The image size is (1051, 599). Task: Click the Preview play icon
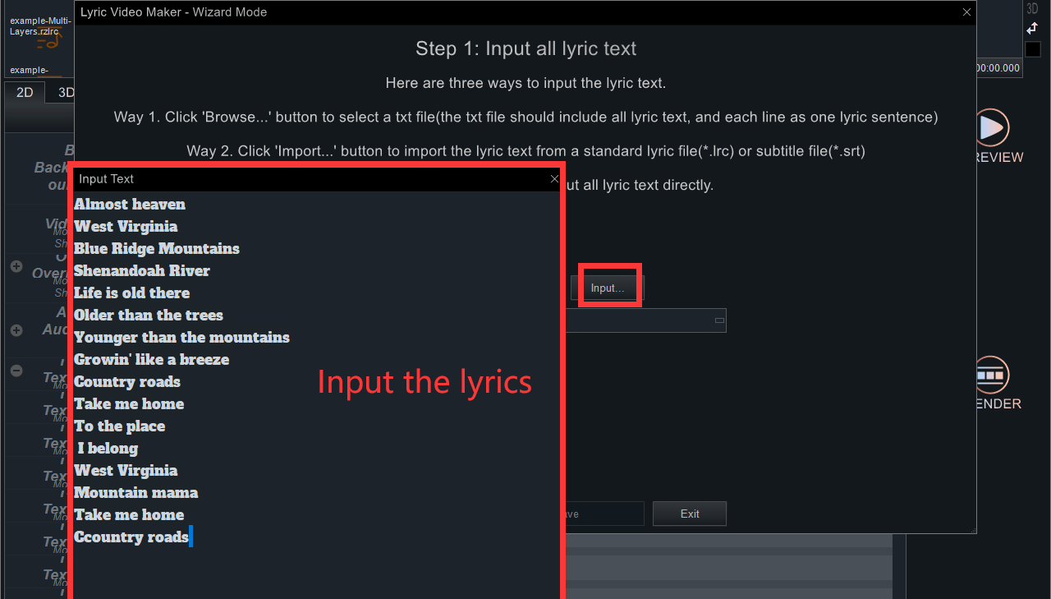992,127
